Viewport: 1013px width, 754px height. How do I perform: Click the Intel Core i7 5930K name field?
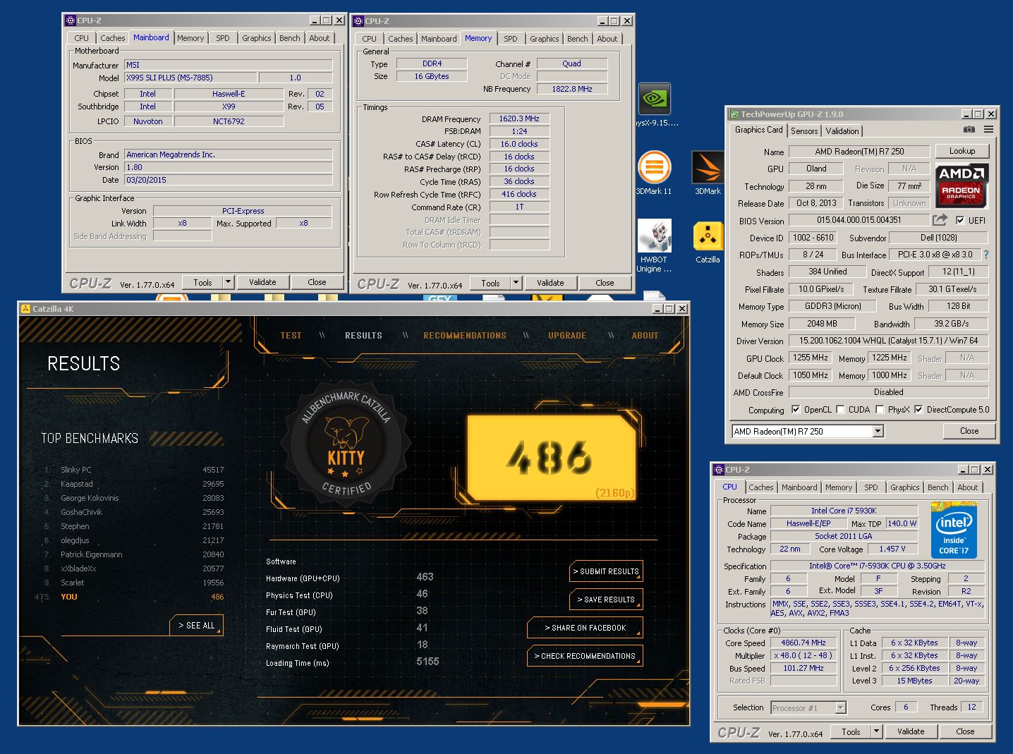844,511
